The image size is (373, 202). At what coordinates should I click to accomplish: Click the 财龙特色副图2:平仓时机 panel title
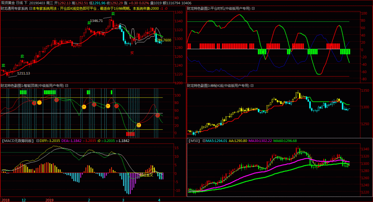(219, 9)
